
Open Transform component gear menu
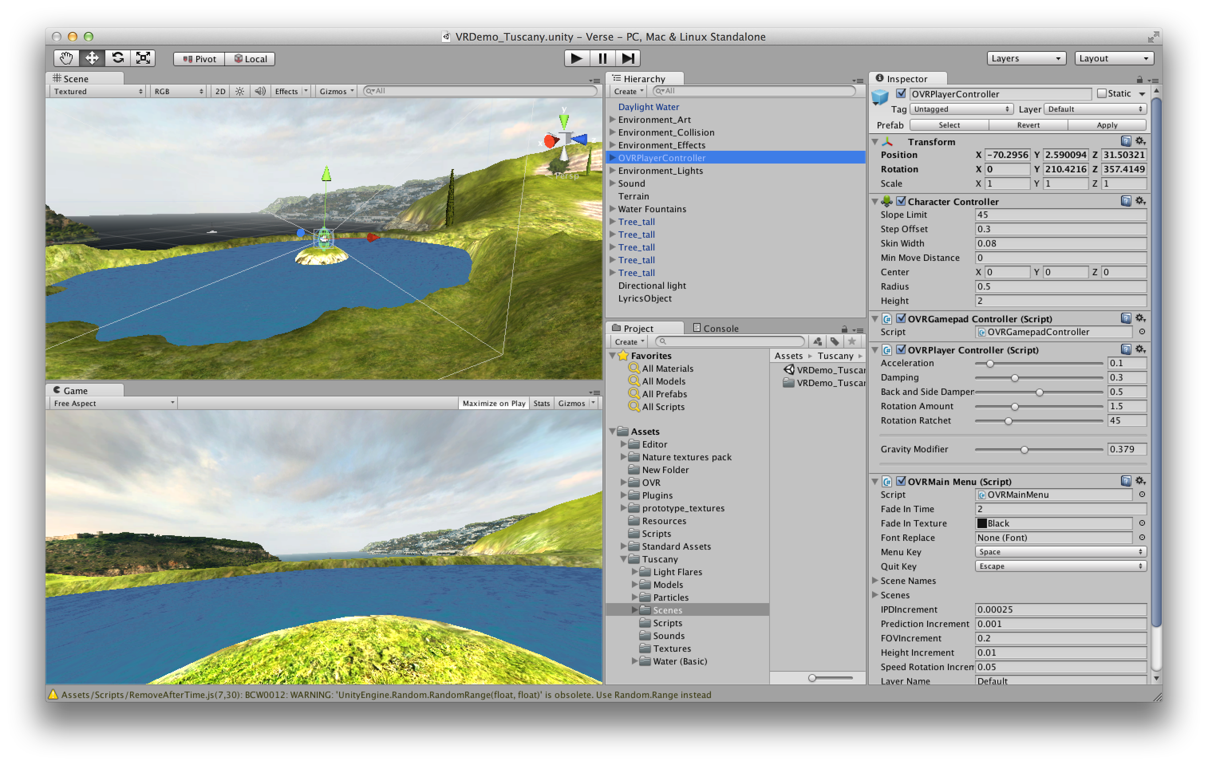[x=1140, y=141]
